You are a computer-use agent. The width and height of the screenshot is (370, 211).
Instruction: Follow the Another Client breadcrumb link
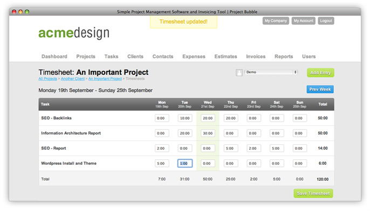[73, 79]
